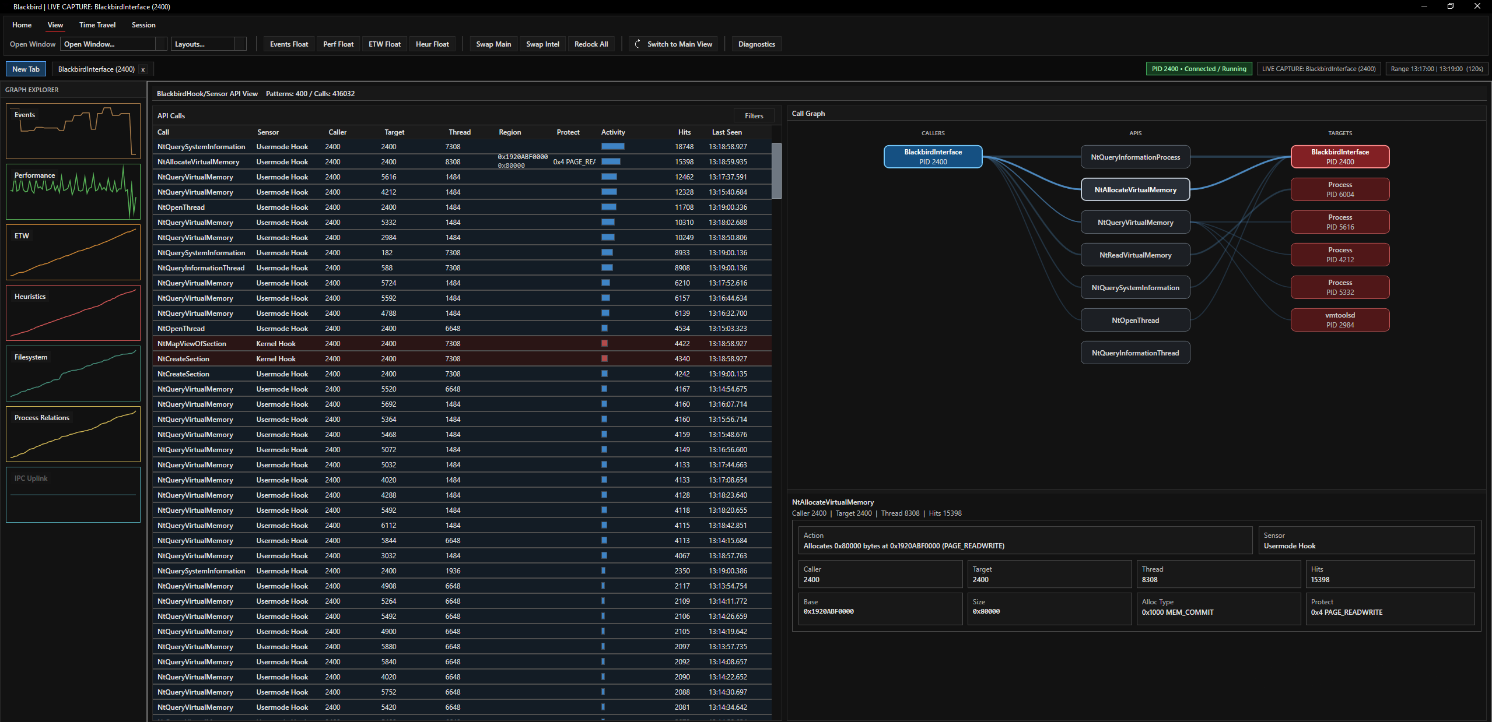Image resolution: width=1492 pixels, height=722 pixels.
Task: Select the NtAllocateVirtualMemory API node
Action: pos(1135,189)
